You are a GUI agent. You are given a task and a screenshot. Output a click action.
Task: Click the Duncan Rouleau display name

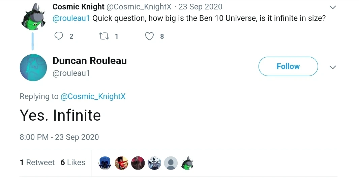coord(90,61)
